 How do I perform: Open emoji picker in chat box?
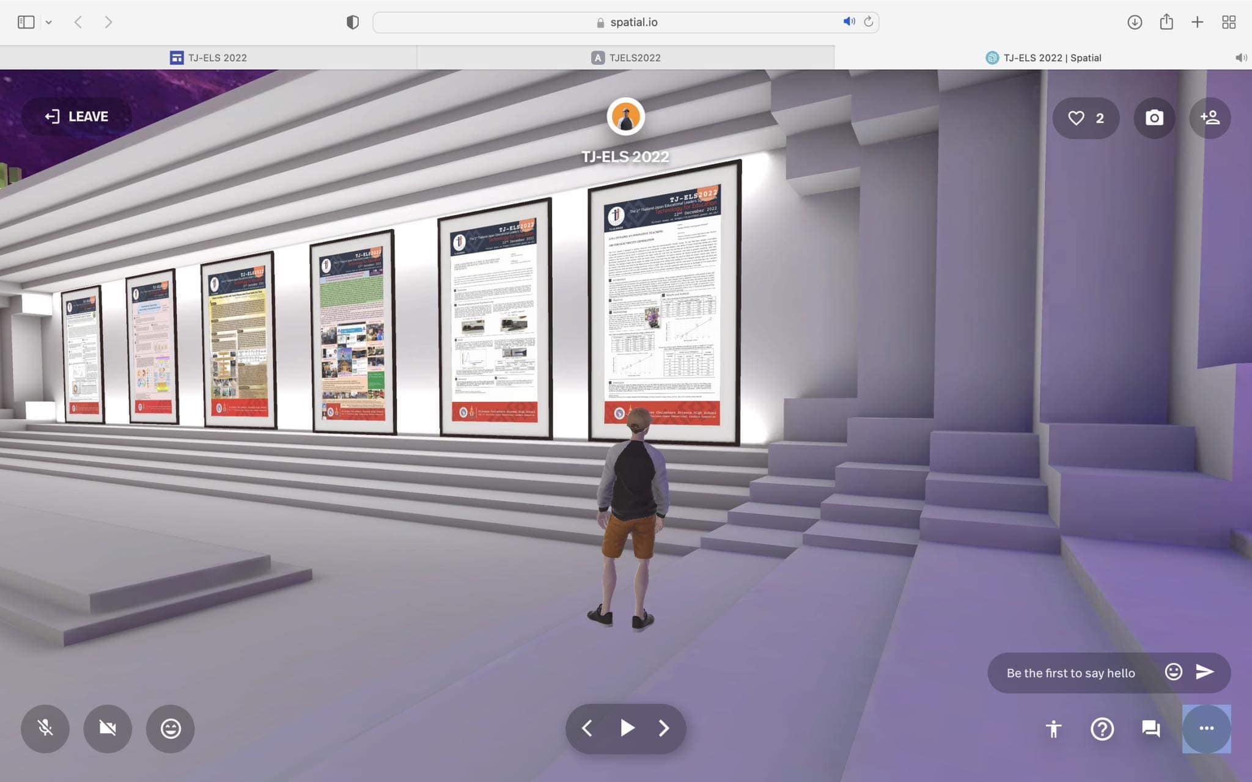pos(1173,672)
